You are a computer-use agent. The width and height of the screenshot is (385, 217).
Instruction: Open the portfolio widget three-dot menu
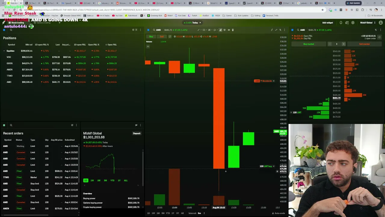[140, 125]
